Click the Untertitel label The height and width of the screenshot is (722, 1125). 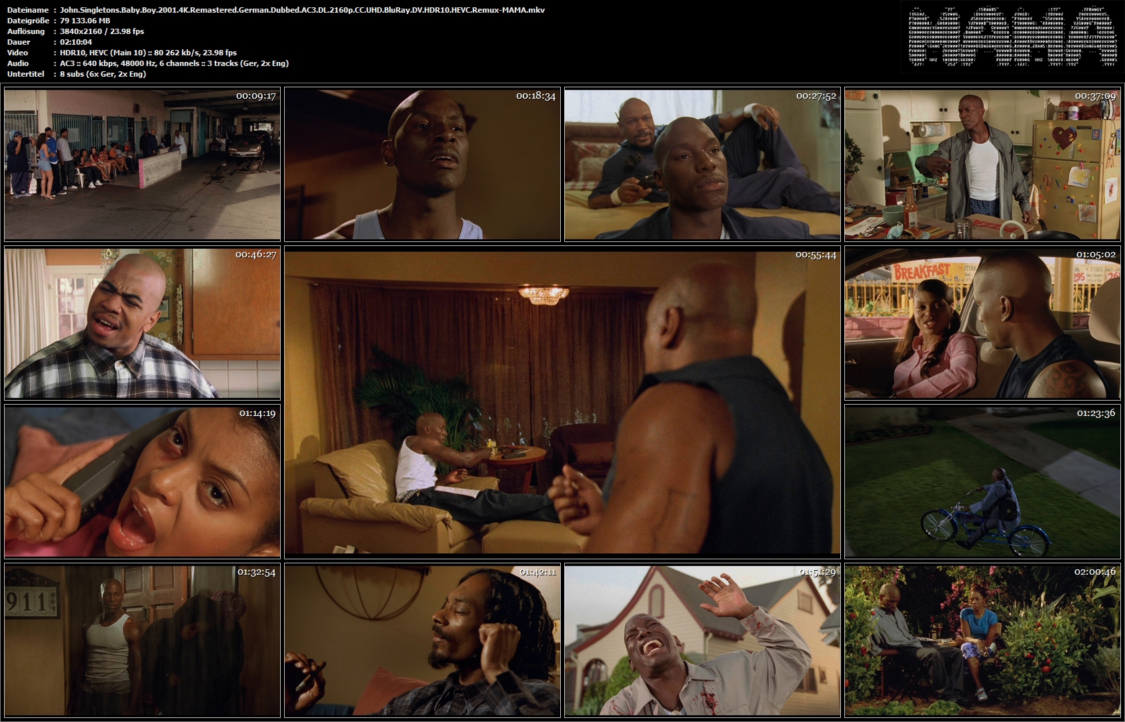point(25,74)
